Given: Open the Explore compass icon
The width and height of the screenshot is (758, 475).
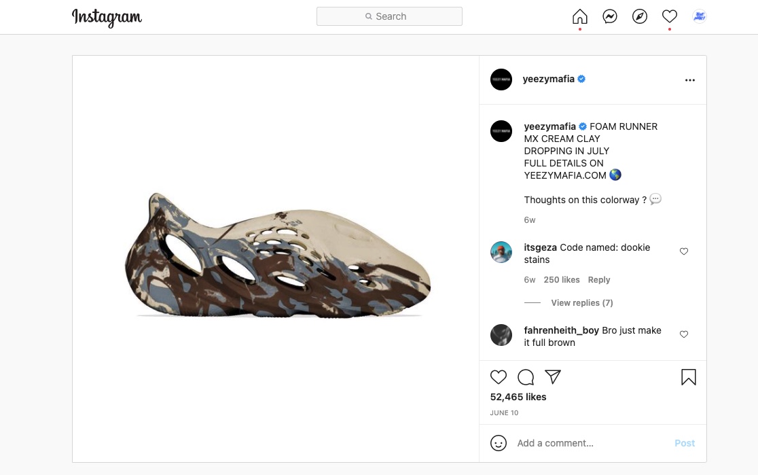Looking at the screenshot, I should point(640,16).
